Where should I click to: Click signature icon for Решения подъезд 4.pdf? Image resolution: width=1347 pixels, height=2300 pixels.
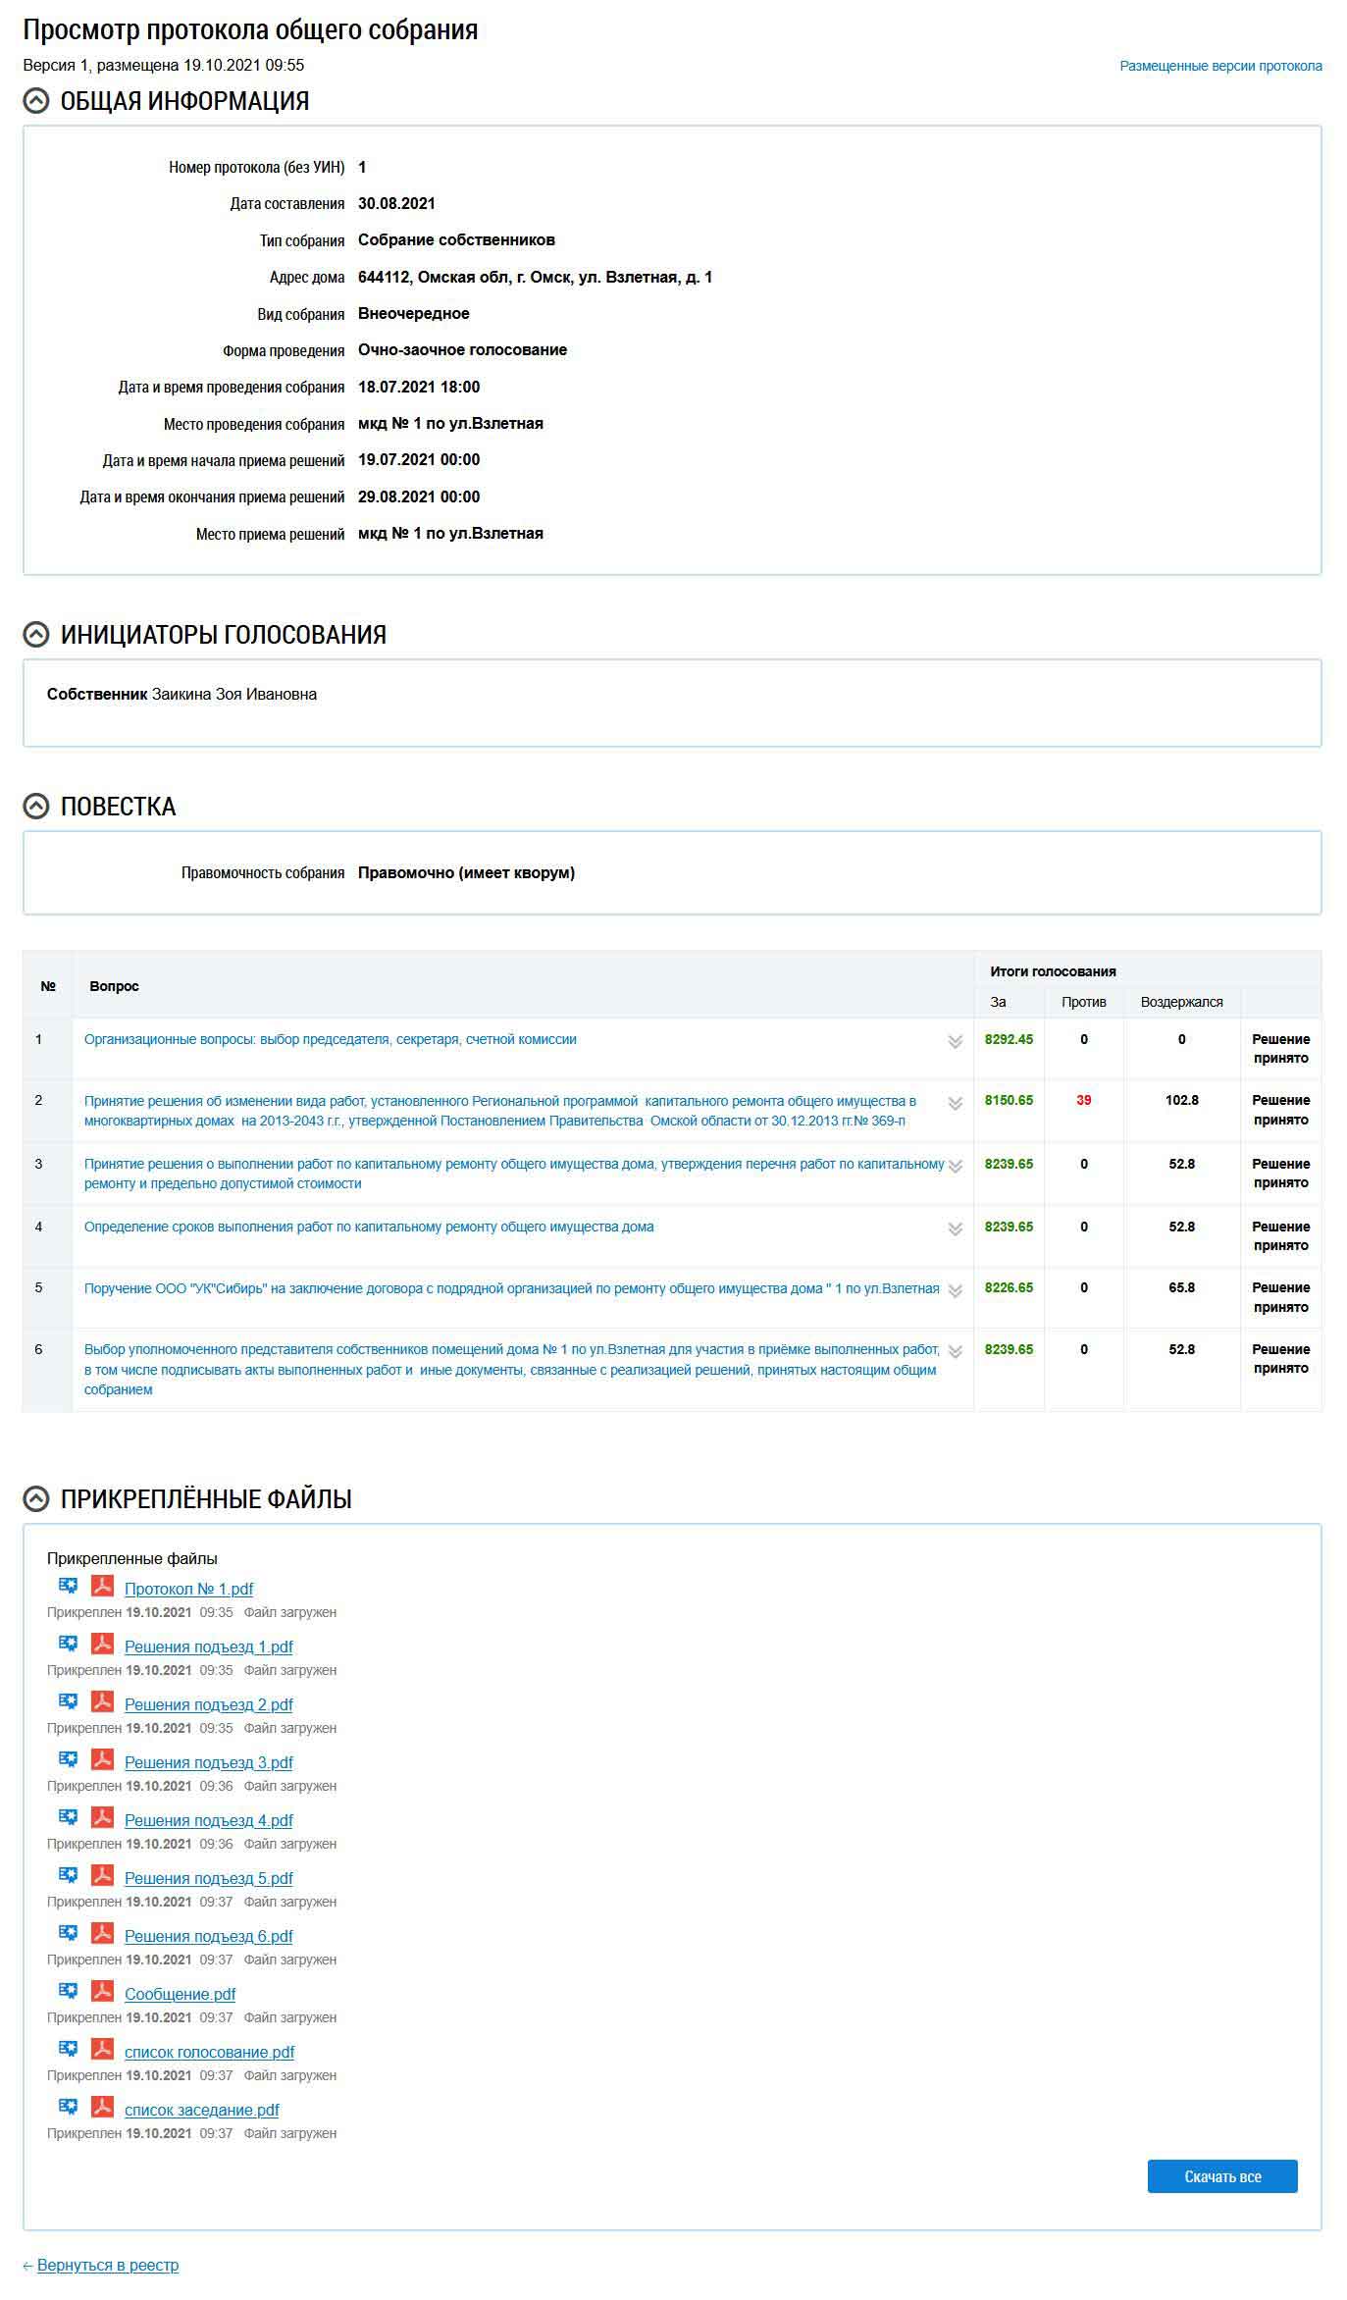coord(68,1816)
